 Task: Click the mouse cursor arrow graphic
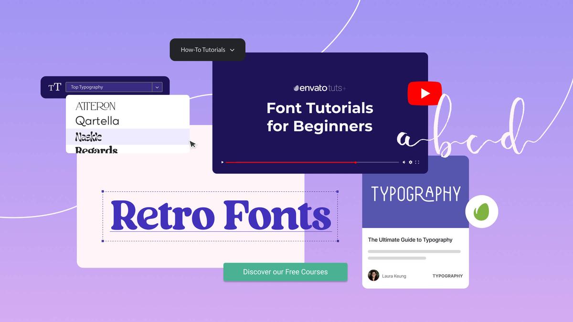[x=192, y=144]
